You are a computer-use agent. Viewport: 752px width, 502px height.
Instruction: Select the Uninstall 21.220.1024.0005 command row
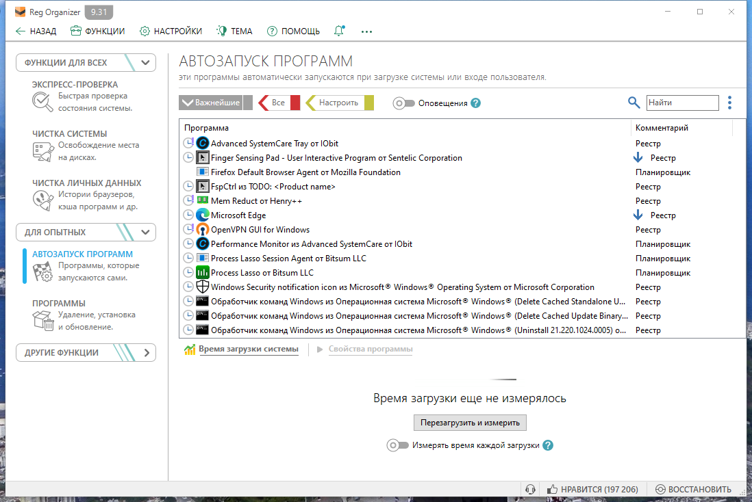click(463, 330)
